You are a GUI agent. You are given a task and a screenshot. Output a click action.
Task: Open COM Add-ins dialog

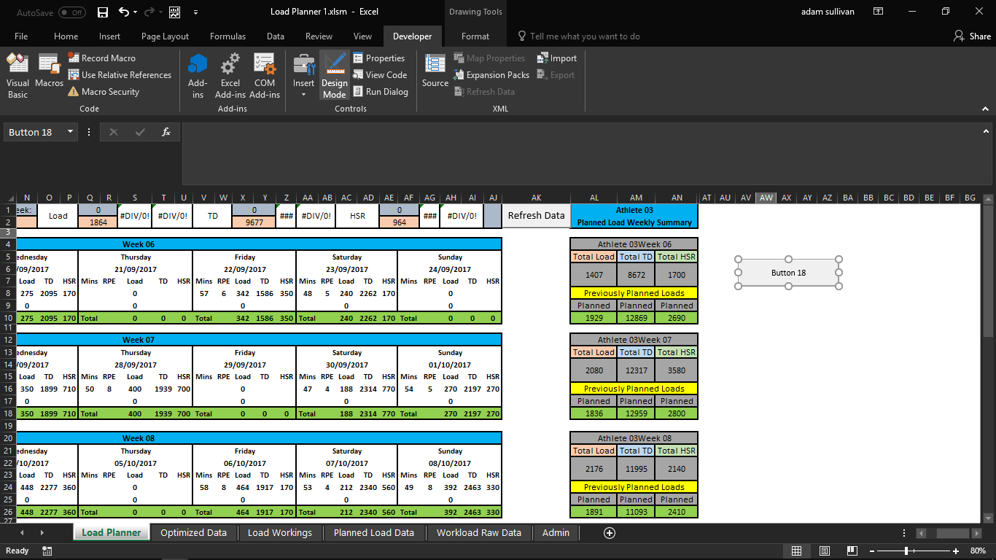coord(265,75)
